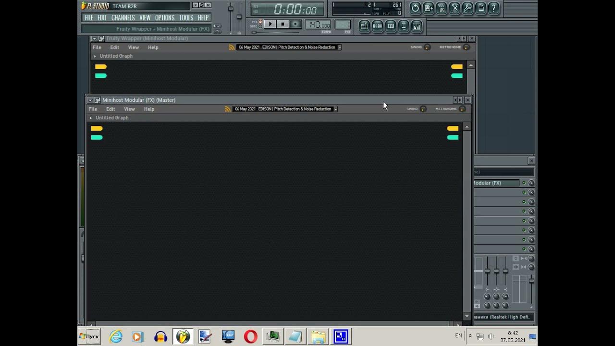Viewport: 615px width, 346px height.
Task: Click the Stop button in transport
Action: (283, 24)
